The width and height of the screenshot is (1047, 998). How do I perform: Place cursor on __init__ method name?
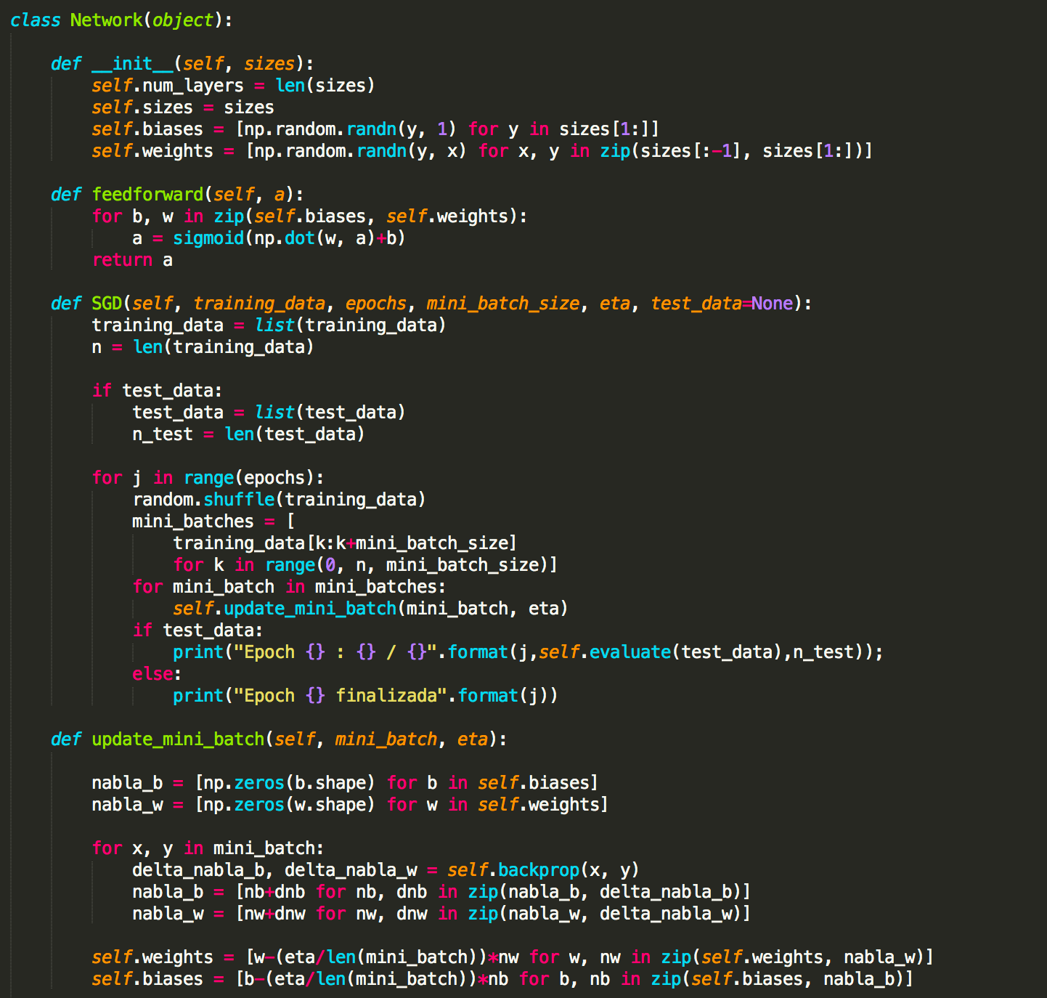coord(132,64)
